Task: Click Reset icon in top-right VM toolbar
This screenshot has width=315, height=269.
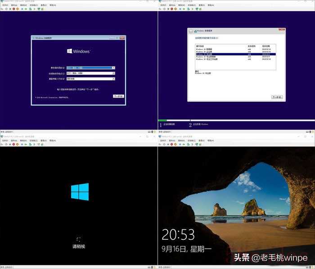Action: pyautogui.click(x=183, y=8)
